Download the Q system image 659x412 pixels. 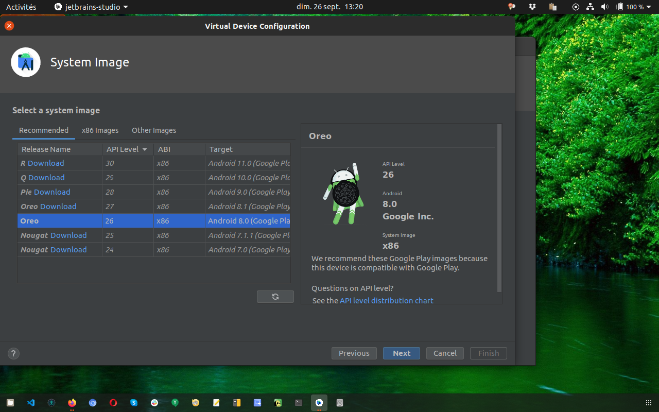pos(46,178)
